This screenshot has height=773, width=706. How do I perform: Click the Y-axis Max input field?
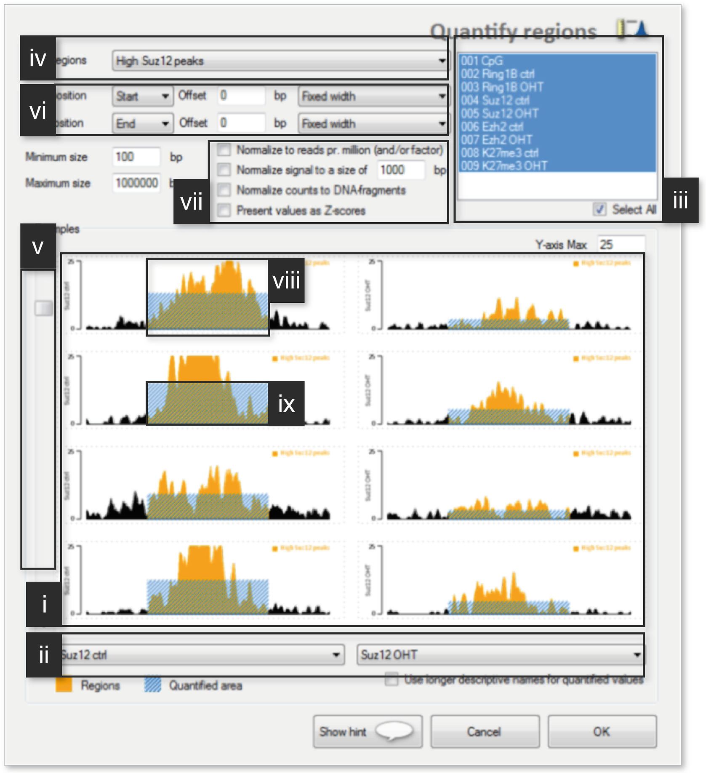[x=621, y=245]
